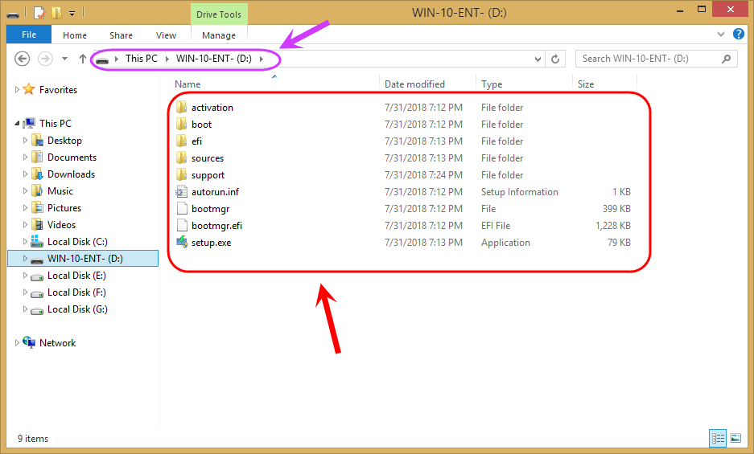Collapse the This PC tree node
Image resolution: width=754 pixels, height=454 pixels.
17,124
